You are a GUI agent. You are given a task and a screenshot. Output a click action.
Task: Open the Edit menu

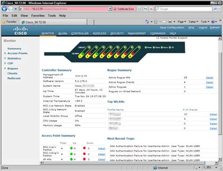14,16
